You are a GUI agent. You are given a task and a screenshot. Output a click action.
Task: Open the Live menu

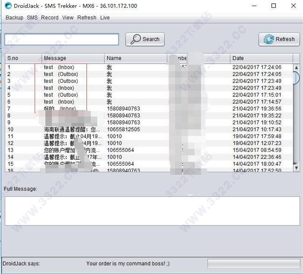pos(105,18)
